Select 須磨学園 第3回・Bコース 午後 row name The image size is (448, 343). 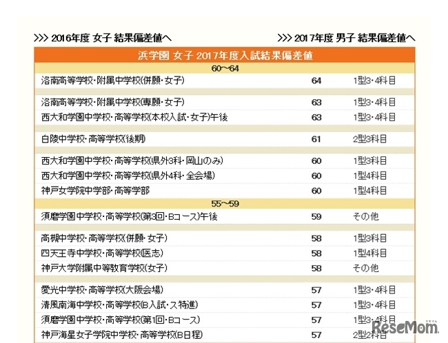[130, 216]
